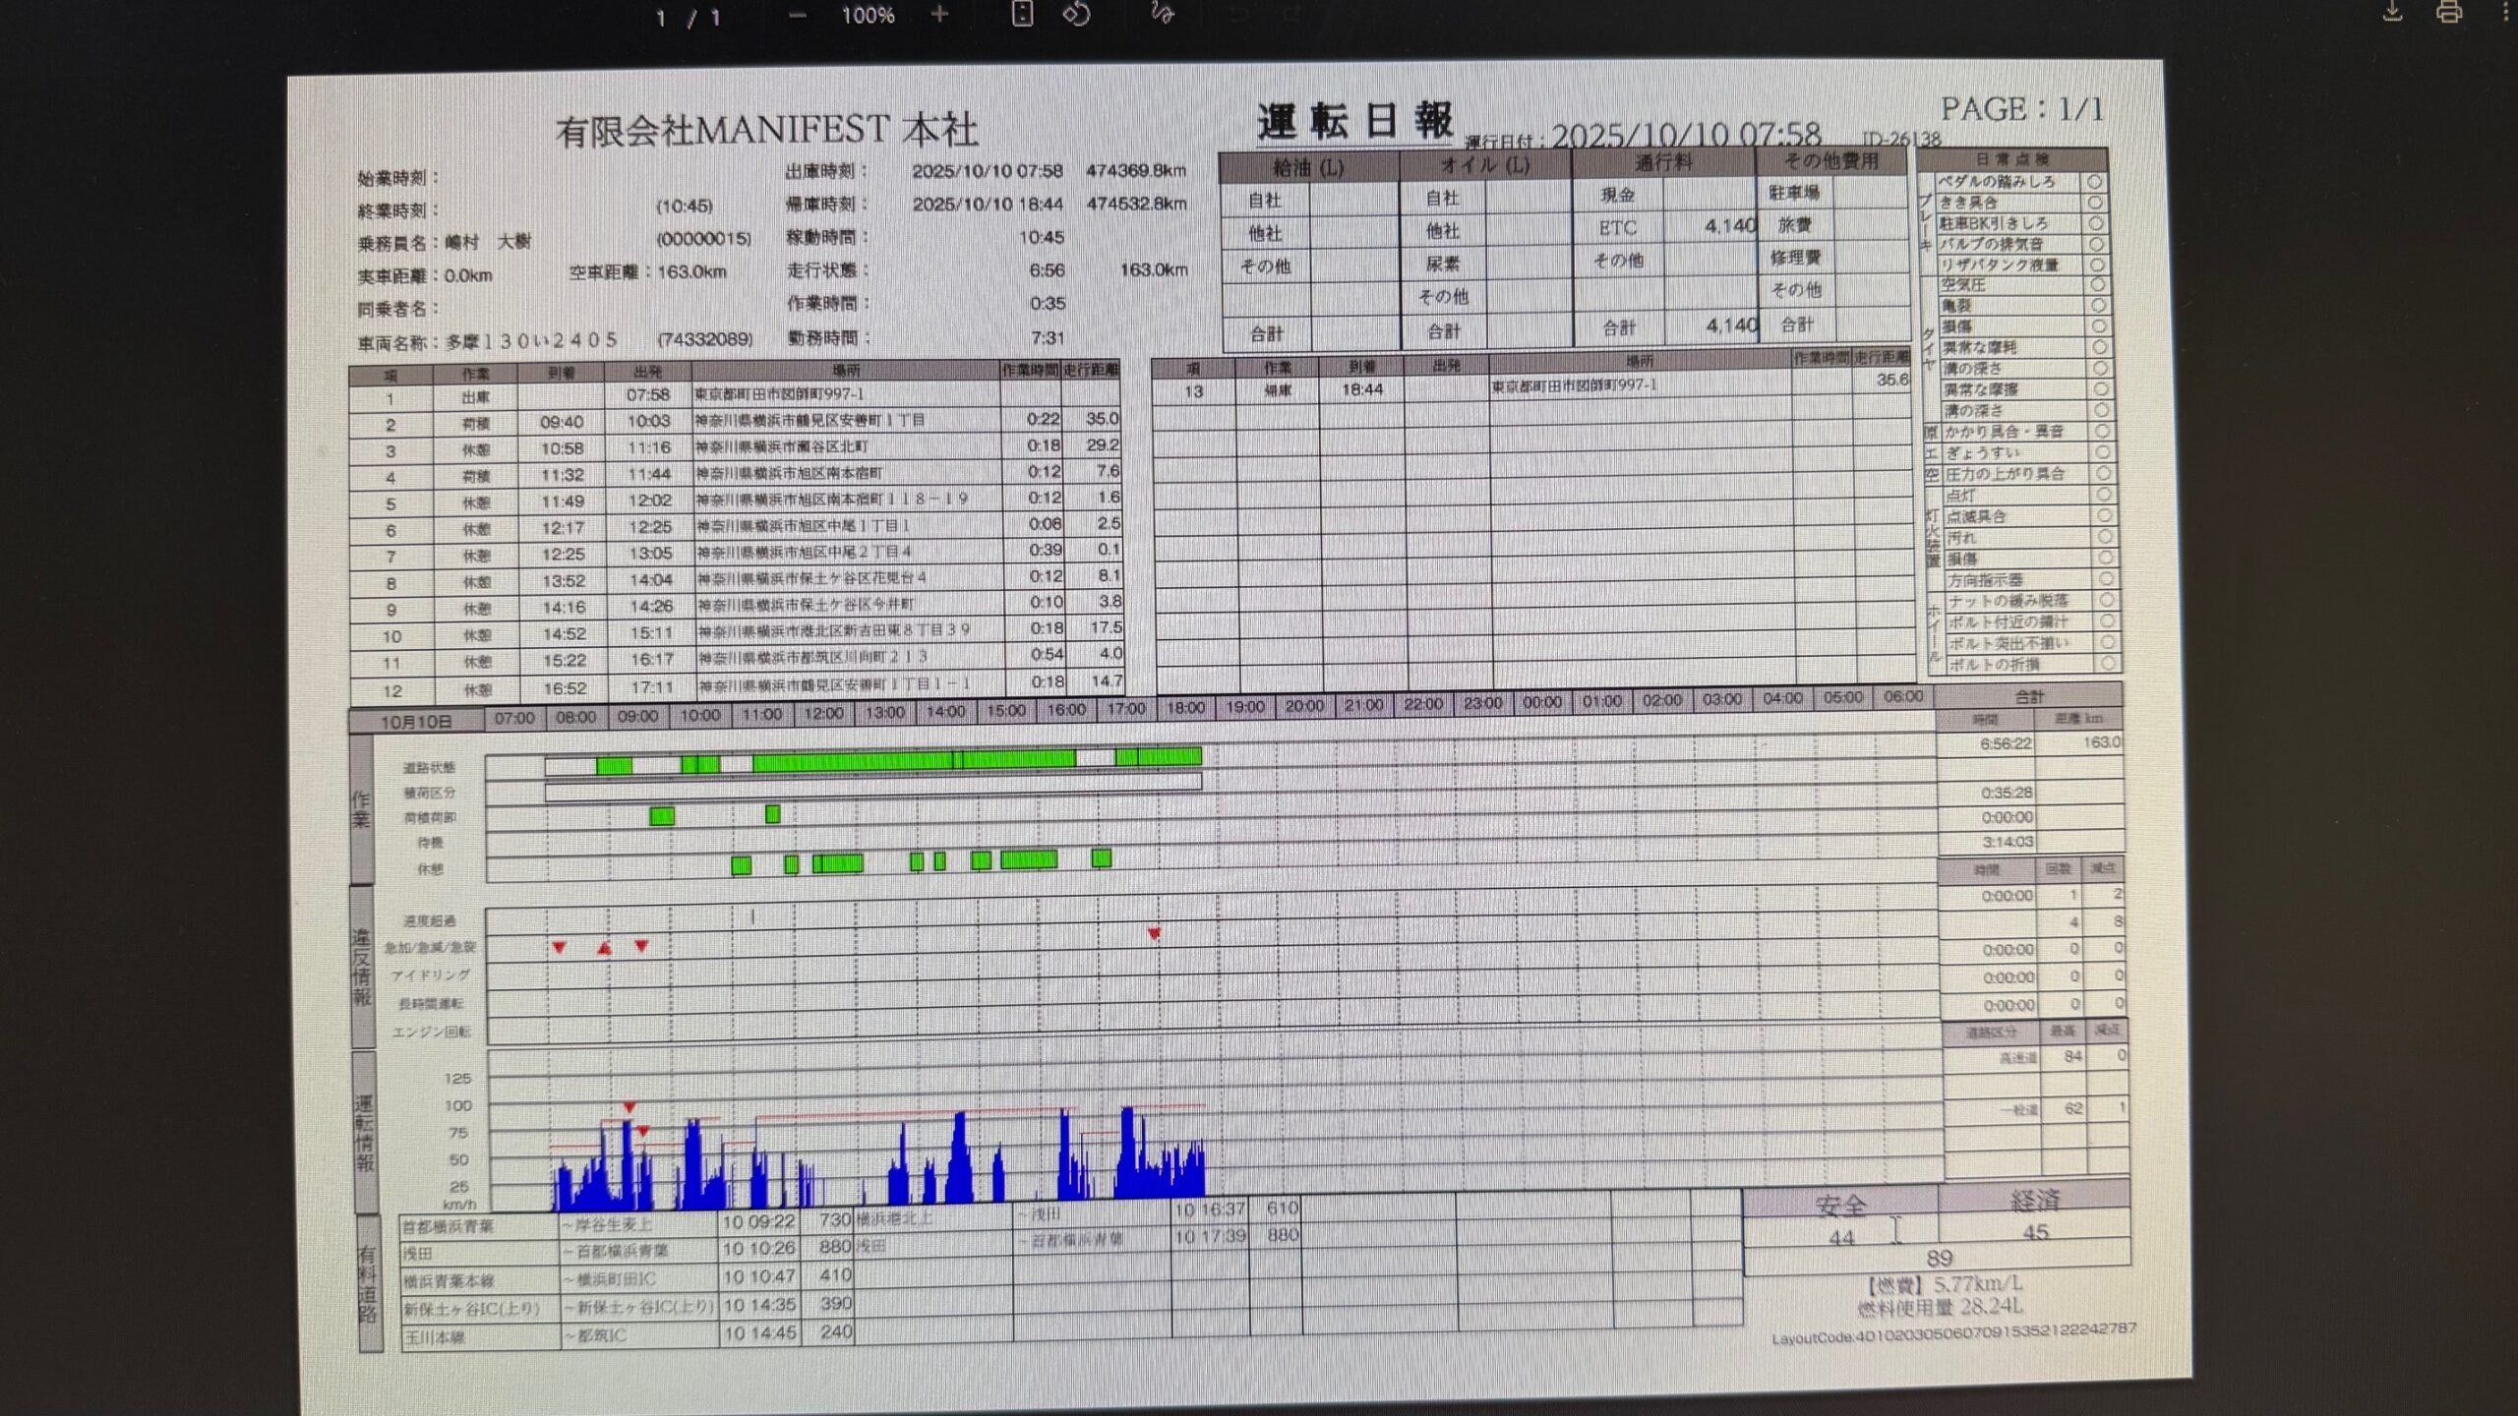The image size is (2518, 1416).
Task: Click the current page number field
Action: pyautogui.click(x=661, y=18)
